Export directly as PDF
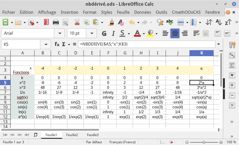The height and width of the screenshot is (145, 239). click(x=46, y=22)
